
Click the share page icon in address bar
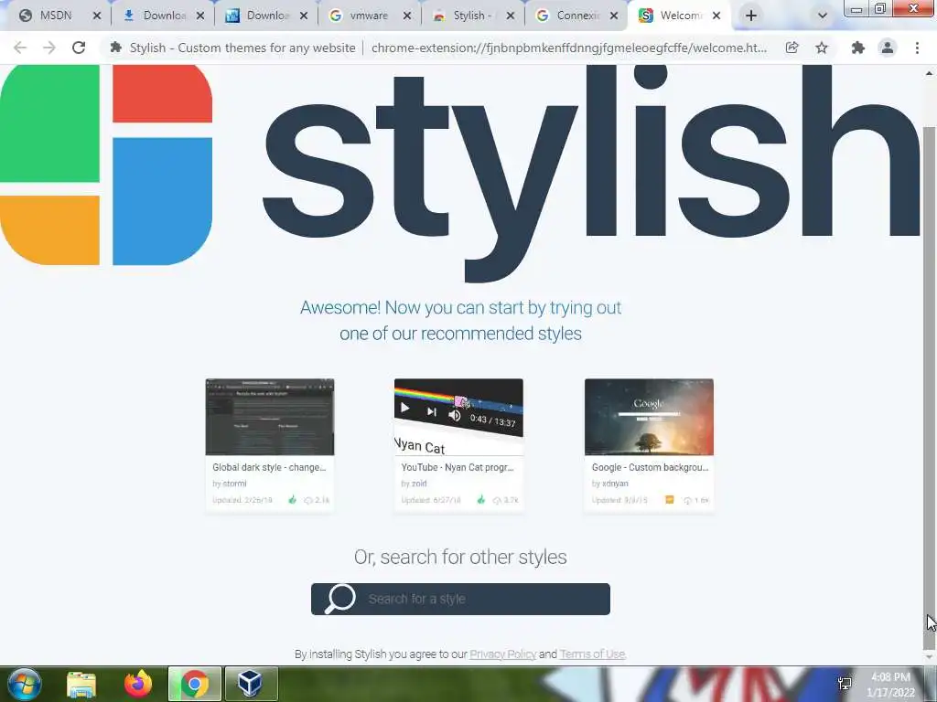click(x=792, y=48)
